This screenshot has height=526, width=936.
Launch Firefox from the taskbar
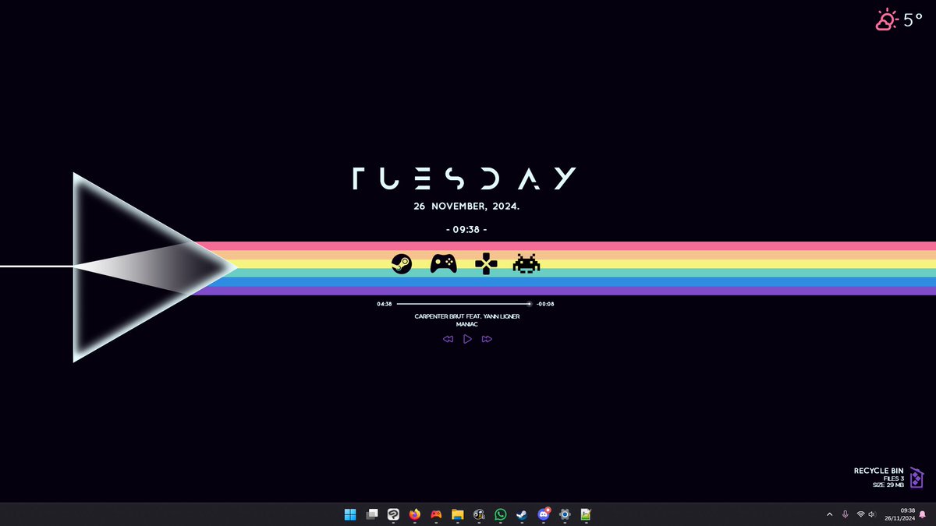coord(413,514)
